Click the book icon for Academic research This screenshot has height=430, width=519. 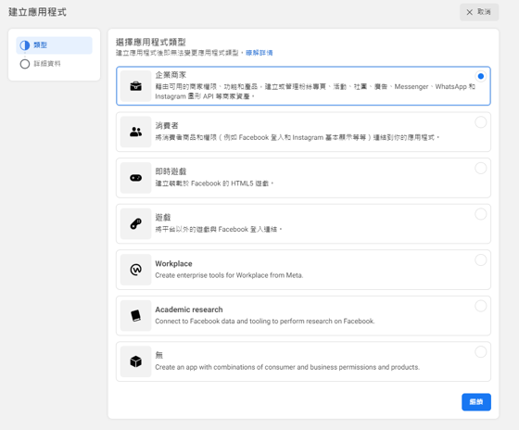tap(135, 315)
